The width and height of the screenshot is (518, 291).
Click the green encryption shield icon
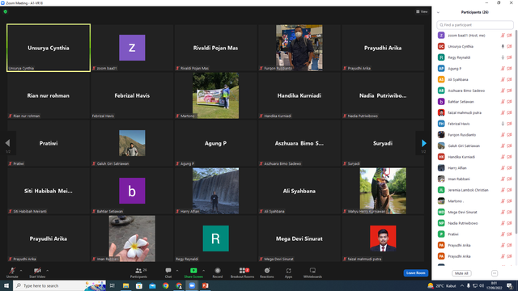[6, 11]
